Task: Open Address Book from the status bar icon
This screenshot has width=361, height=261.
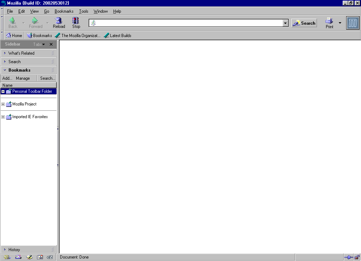Action: (x=40, y=257)
